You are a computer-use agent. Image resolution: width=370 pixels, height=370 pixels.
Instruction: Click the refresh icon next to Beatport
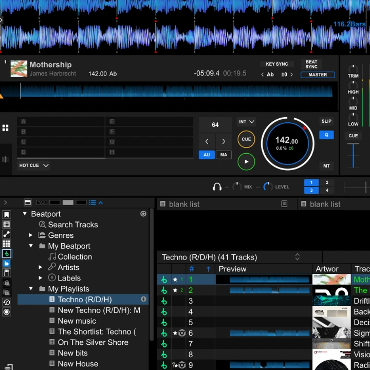coord(143,214)
